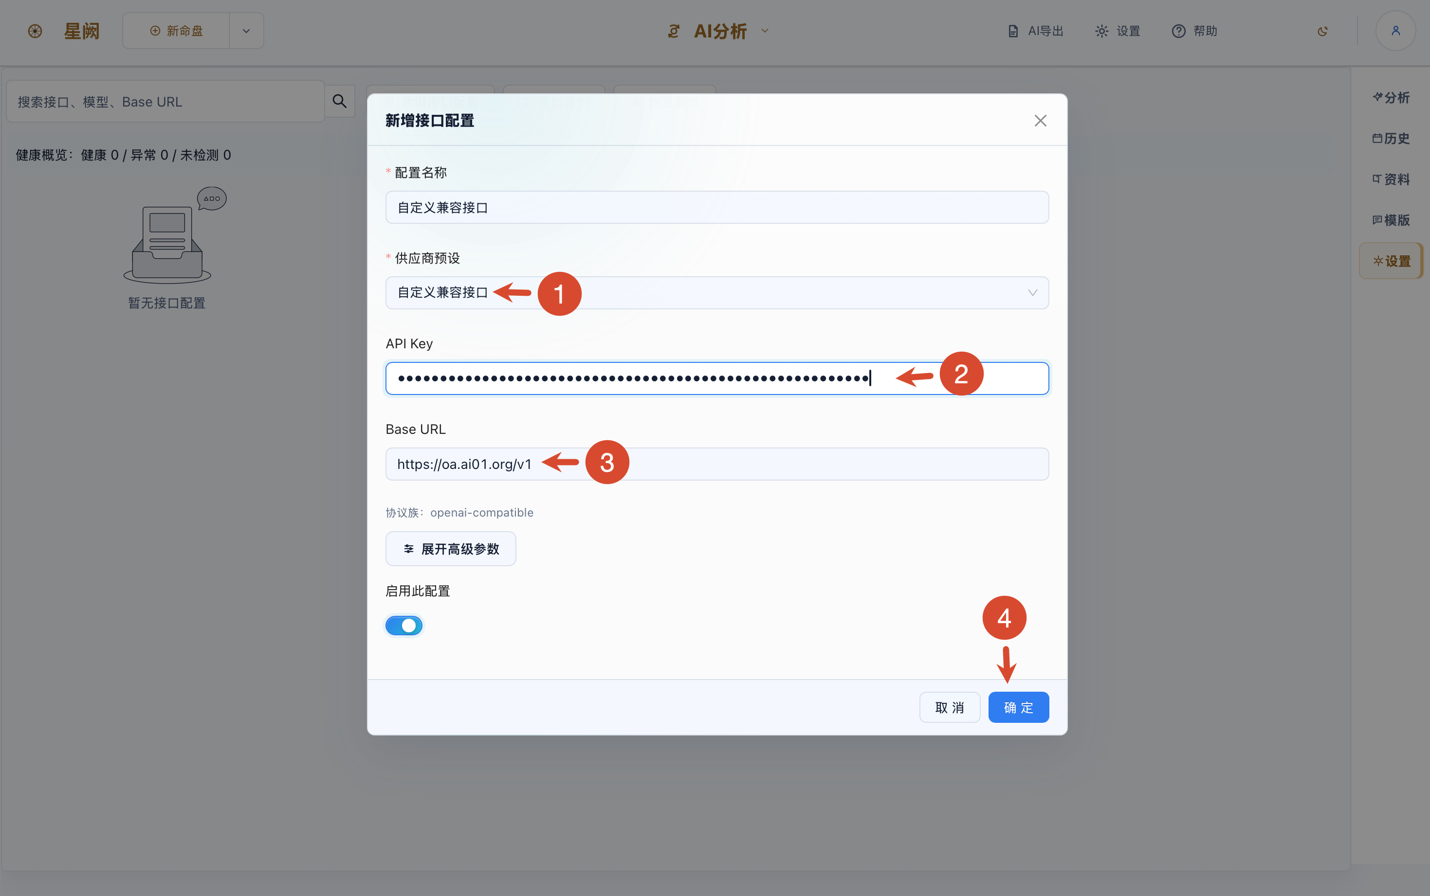Click the 暂无接口配置 empty-state text
Image resolution: width=1430 pixels, height=896 pixels.
[166, 303]
